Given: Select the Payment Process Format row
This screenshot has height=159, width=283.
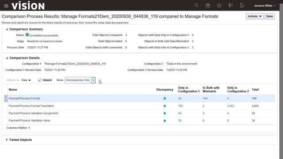Looking at the screenshot, I should 140,98.
